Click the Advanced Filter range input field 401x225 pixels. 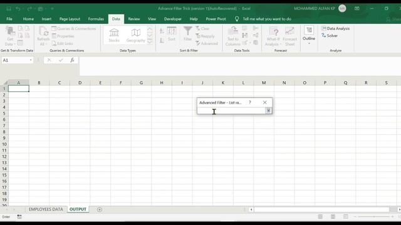[231, 111]
